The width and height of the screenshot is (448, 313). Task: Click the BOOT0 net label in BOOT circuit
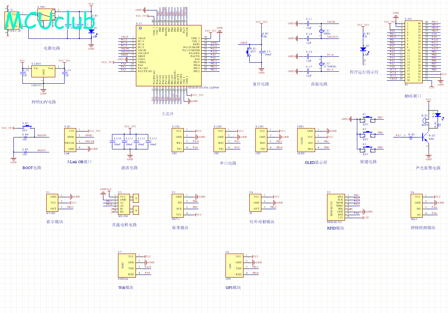pyautogui.click(x=42, y=136)
